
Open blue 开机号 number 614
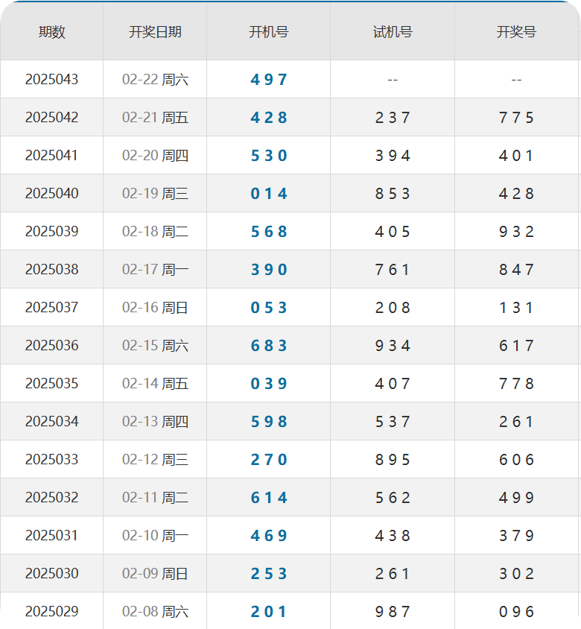tap(269, 497)
